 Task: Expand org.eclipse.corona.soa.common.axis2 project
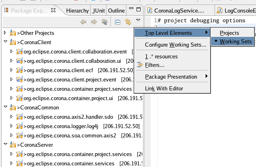coord(11,135)
